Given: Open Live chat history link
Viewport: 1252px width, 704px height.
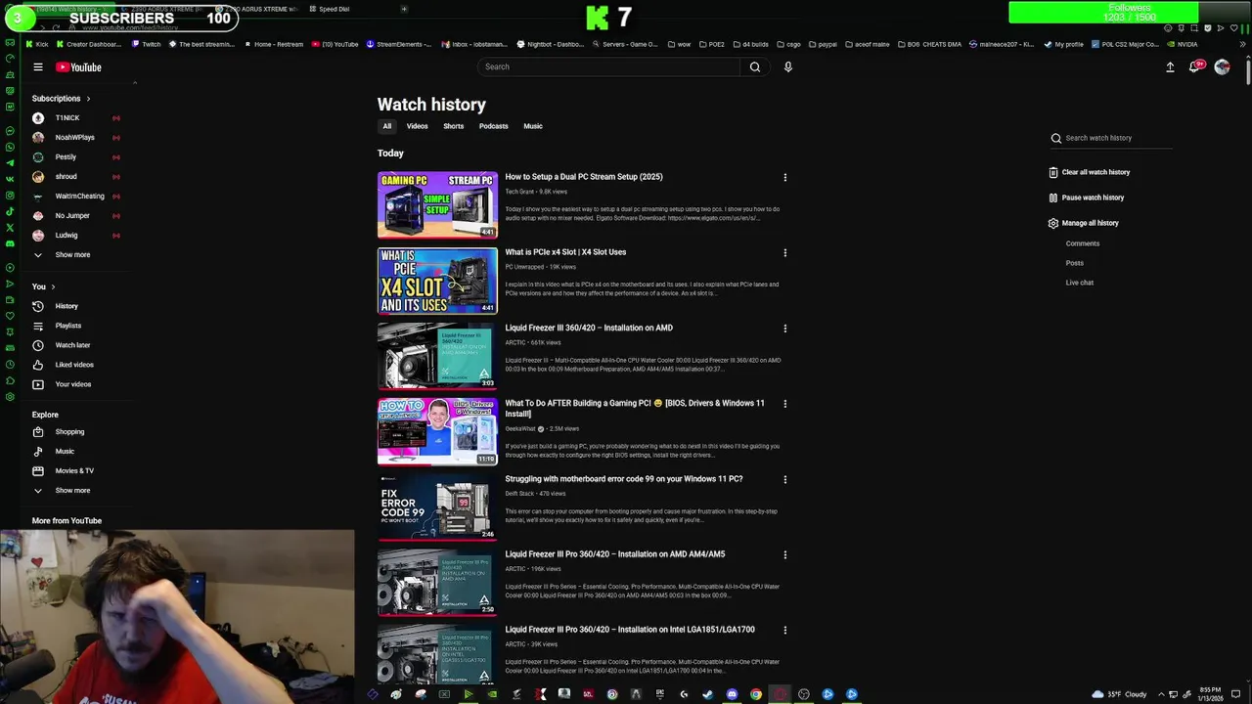Looking at the screenshot, I should click(1080, 283).
